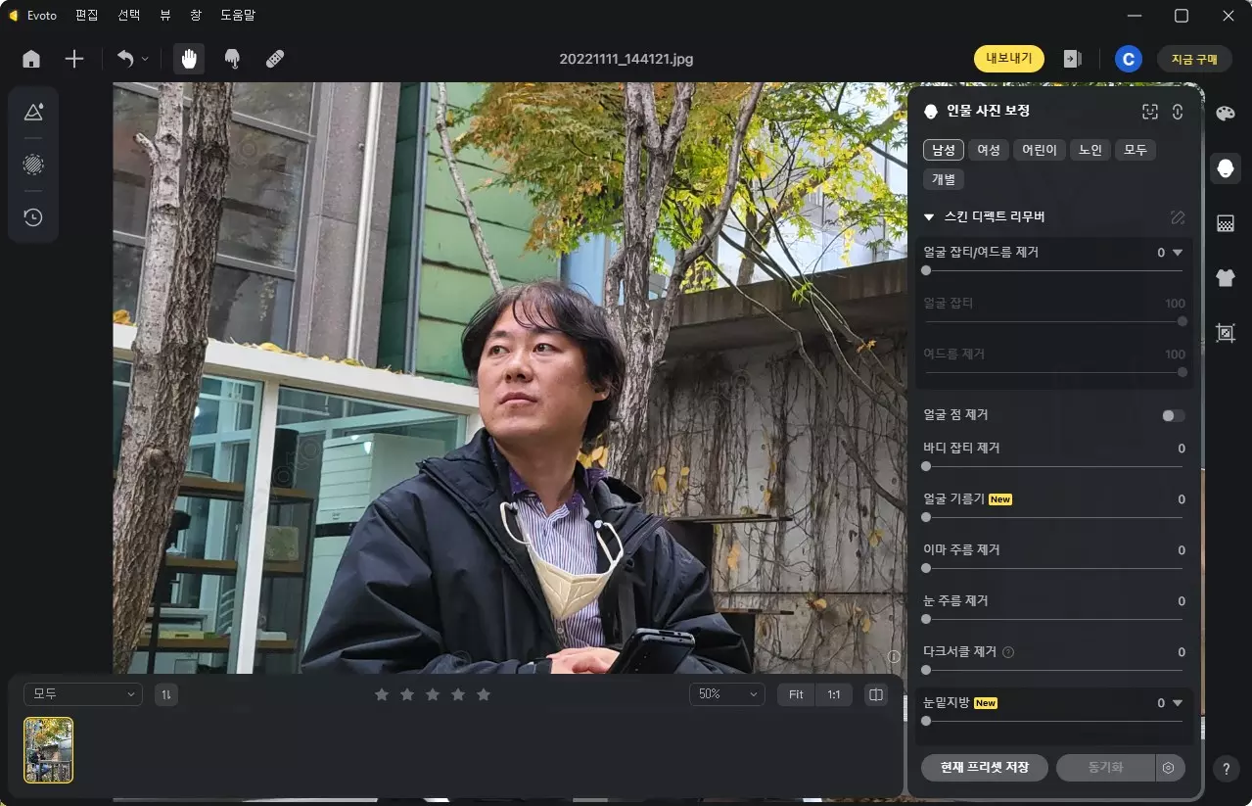Select the Hand pan tool
Screen dimensions: 1252x806
[x=189, y=59]
